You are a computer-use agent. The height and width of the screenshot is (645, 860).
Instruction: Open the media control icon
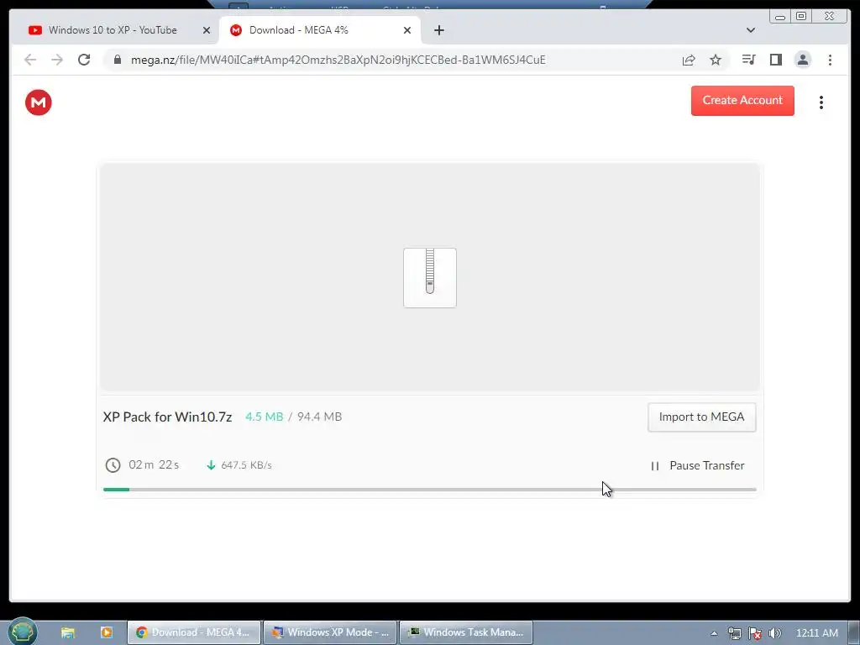point(748,60)
